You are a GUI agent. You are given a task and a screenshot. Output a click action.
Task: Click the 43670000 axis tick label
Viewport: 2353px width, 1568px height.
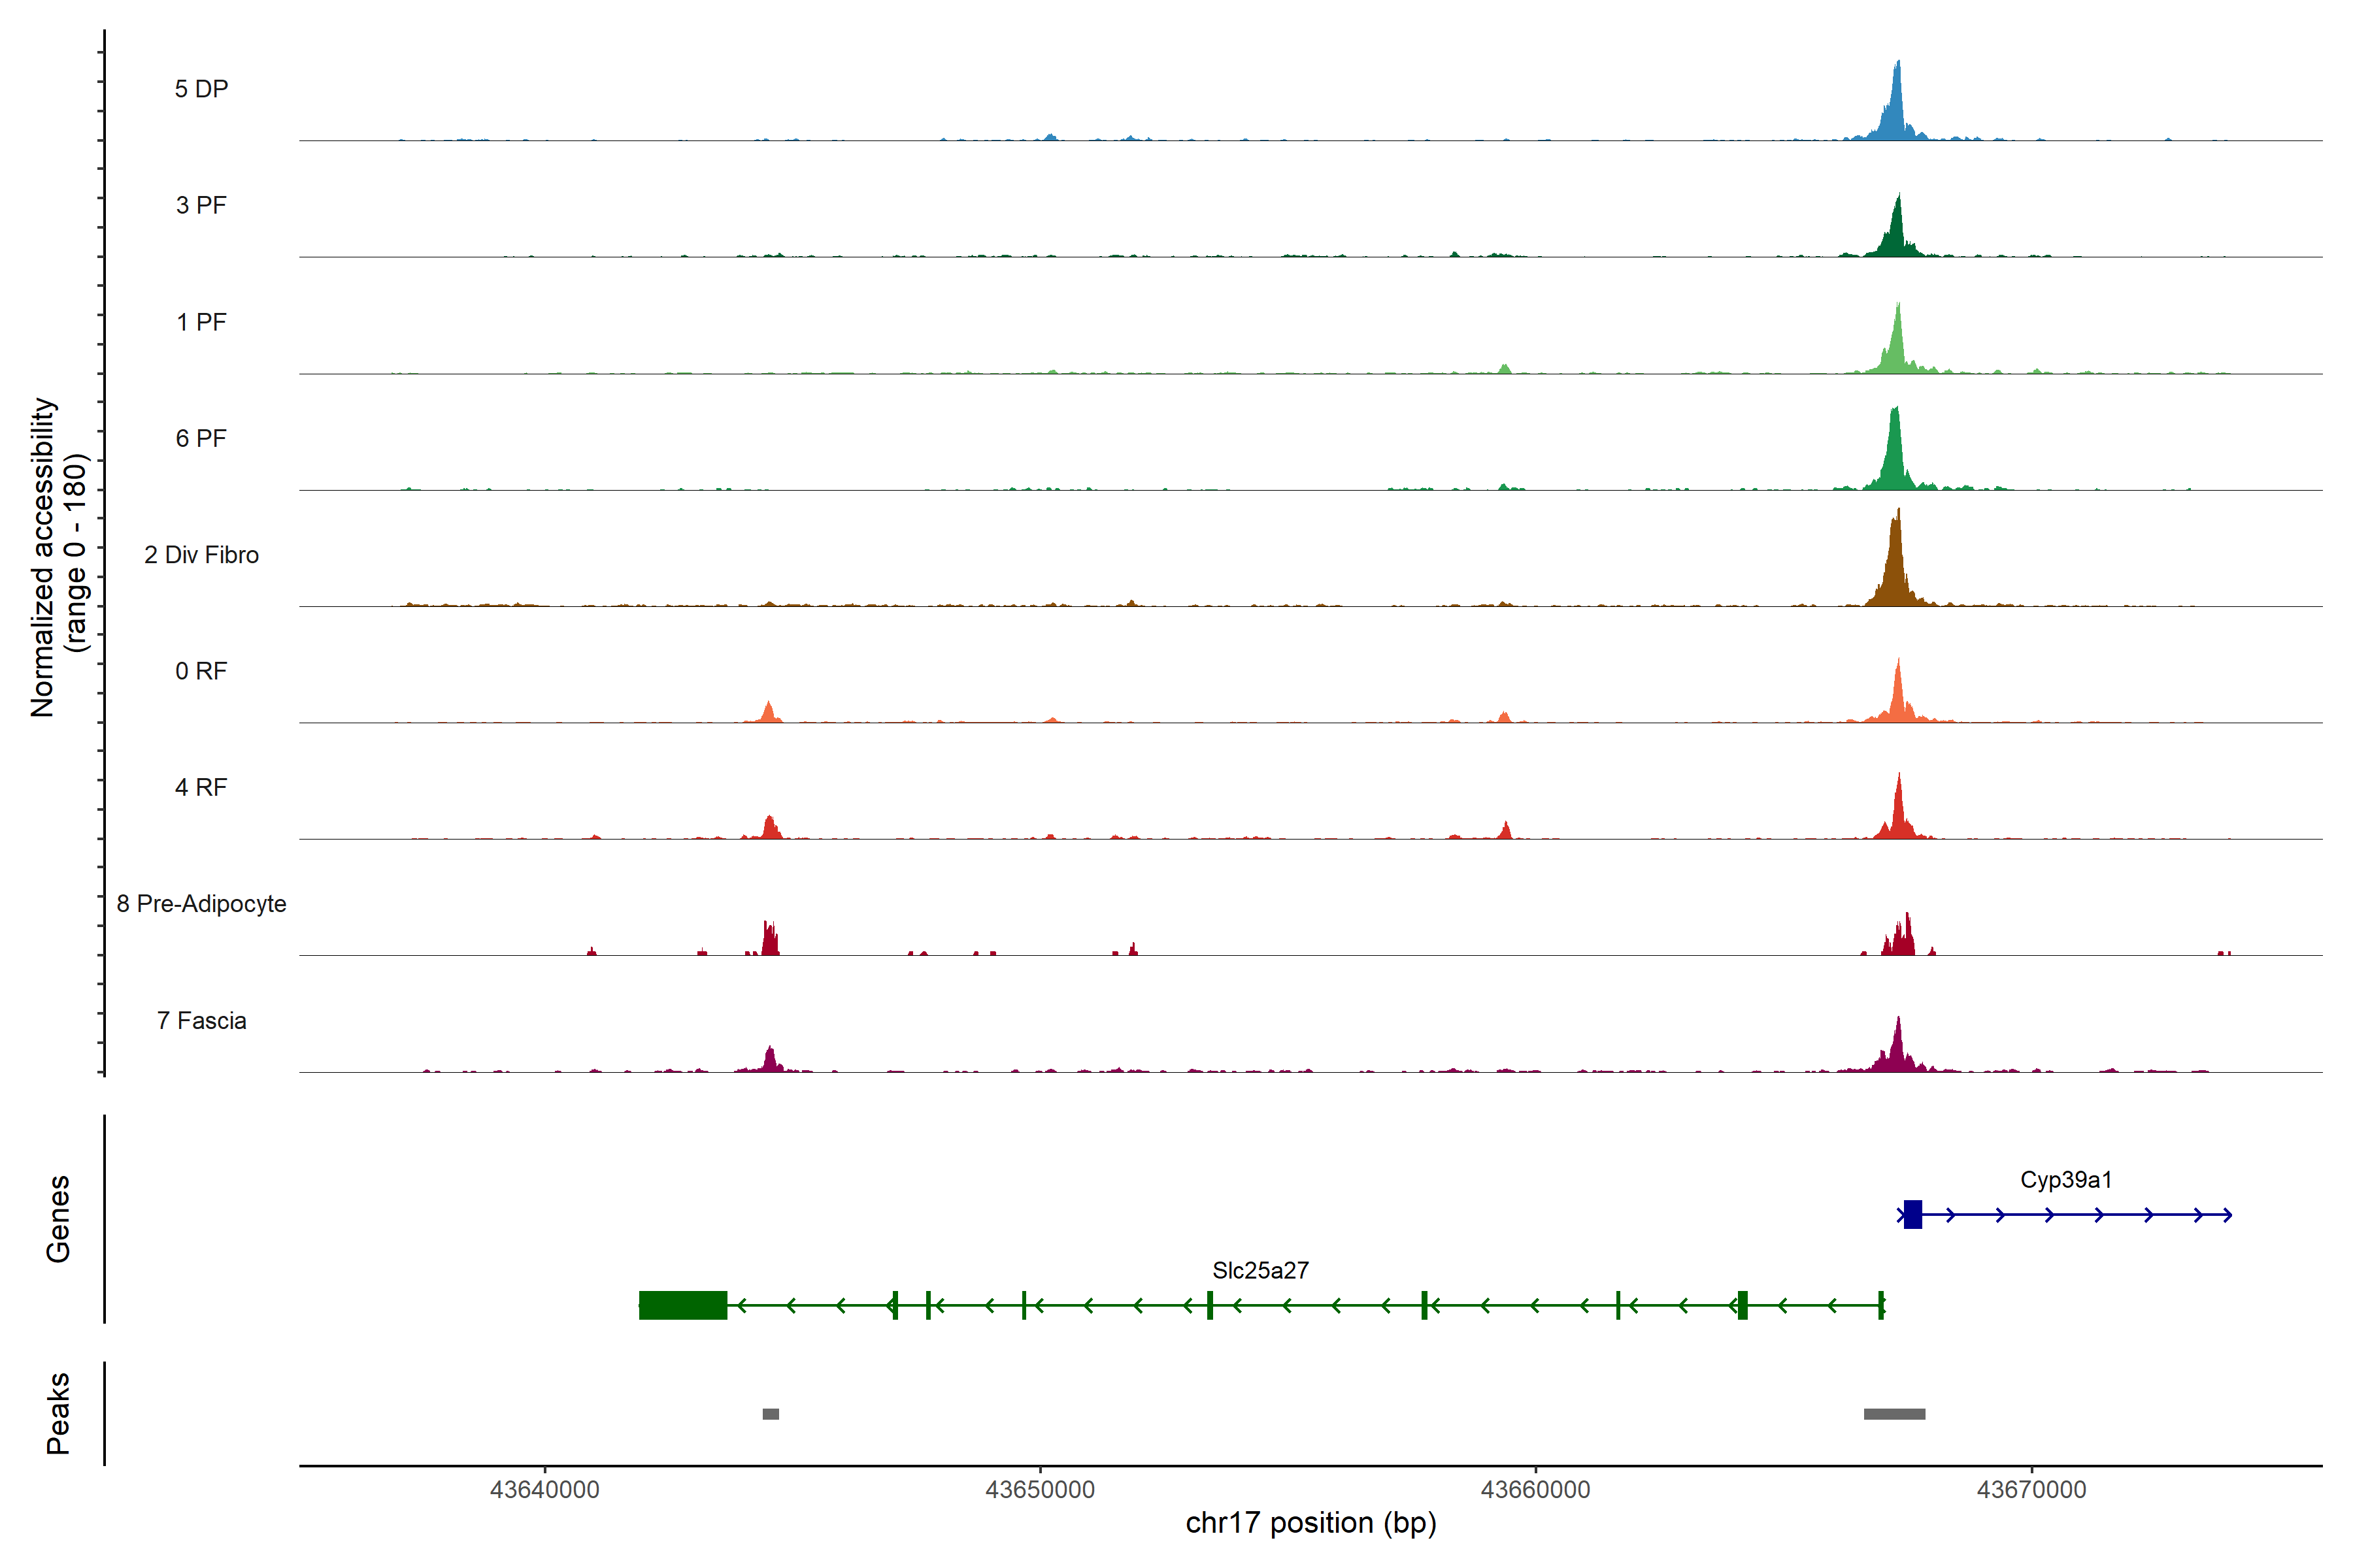2031,1489
